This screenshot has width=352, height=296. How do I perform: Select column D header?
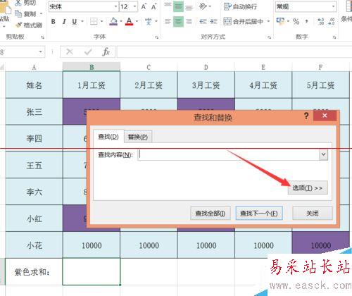tap(206, 67)
